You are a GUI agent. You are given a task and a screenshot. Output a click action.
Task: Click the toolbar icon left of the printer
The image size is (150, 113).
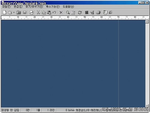[x=92, y=13]
